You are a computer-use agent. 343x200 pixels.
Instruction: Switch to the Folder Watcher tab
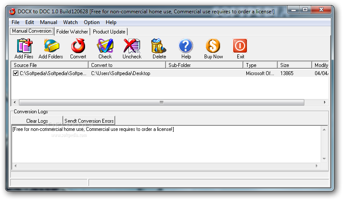72,32
